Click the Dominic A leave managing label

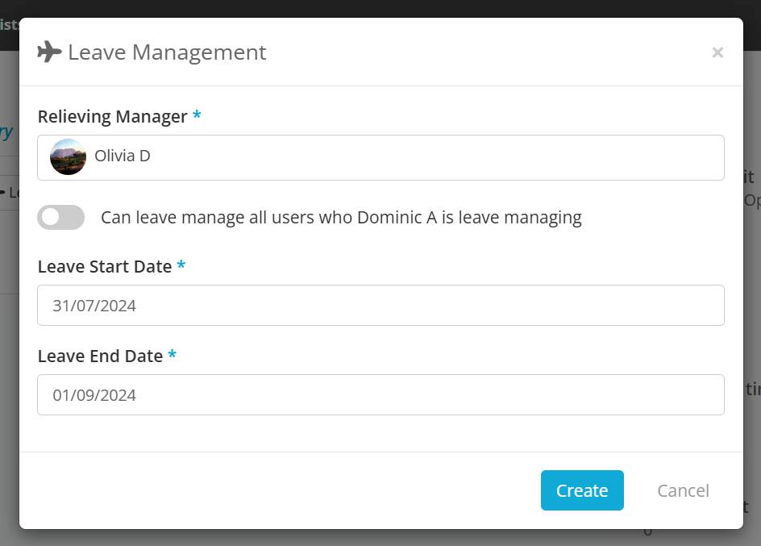[339, 217]
